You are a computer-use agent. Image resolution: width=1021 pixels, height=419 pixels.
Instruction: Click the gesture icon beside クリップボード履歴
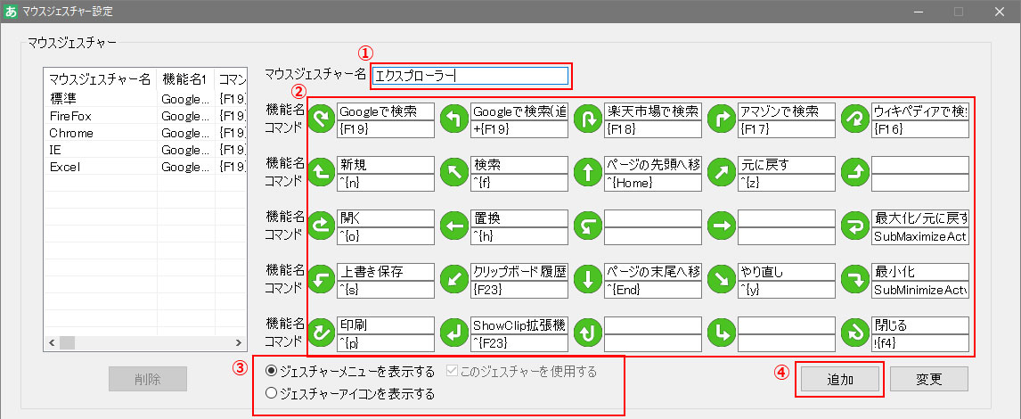tap(454, 280)
